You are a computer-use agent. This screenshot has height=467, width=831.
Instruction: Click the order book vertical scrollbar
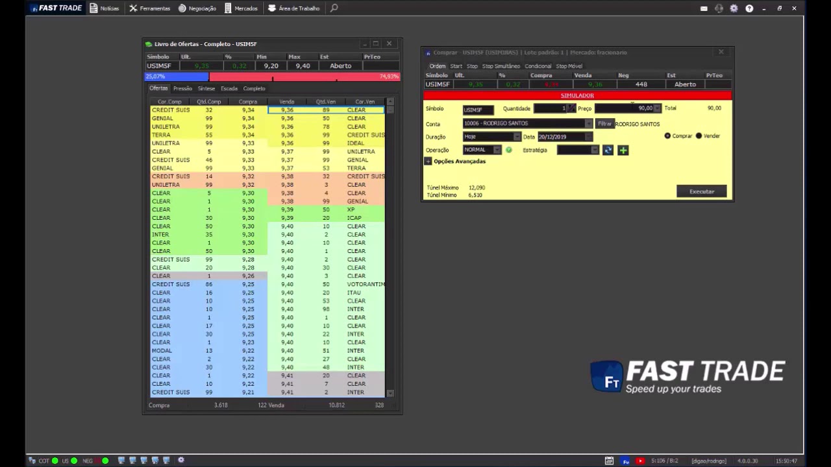pos(390,247)
